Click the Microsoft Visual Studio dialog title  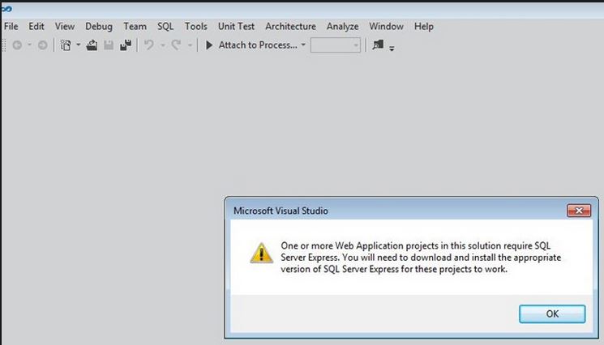coord(281,211)
